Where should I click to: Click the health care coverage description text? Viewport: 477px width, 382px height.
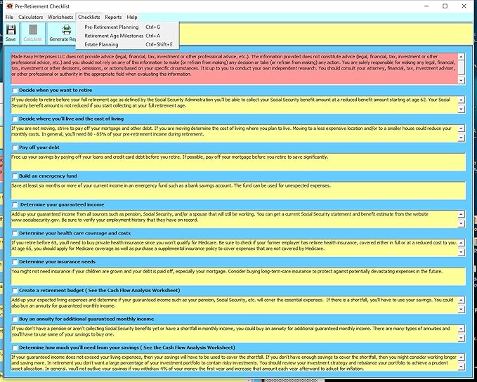click(234, 246)
